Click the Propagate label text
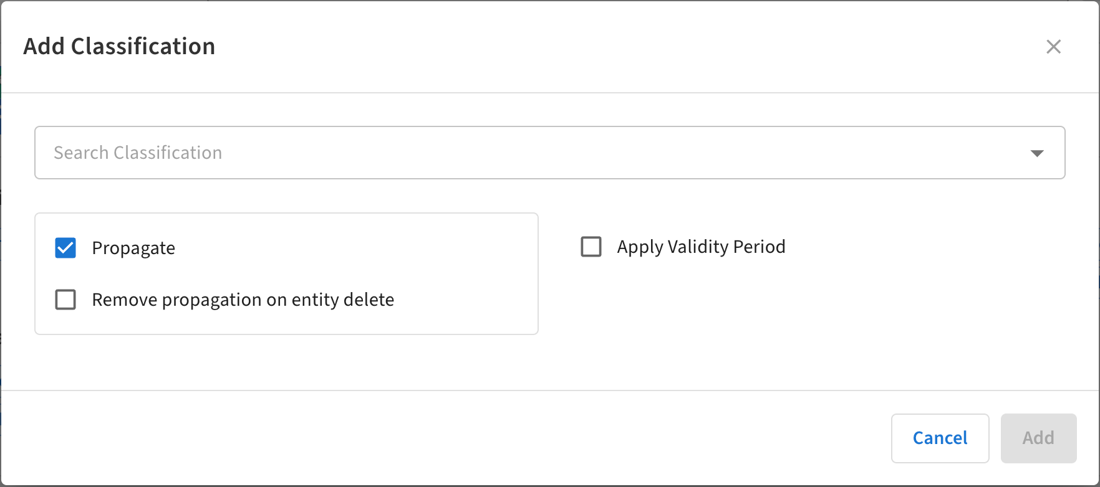The height and width of the screenshot is (487, 1100). tap(133, 248)
